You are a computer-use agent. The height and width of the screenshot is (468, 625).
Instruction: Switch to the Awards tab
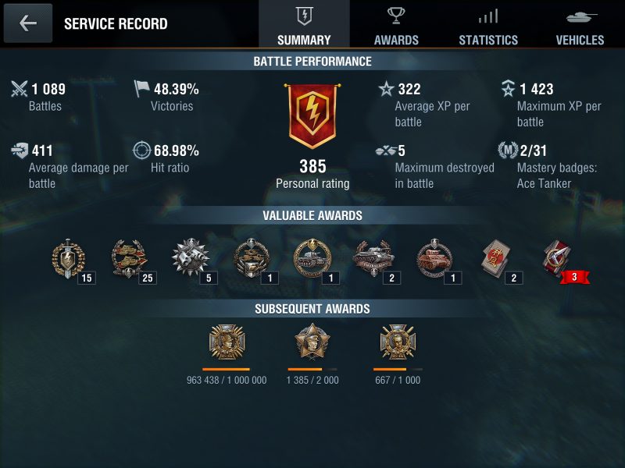tap(396, 24)
